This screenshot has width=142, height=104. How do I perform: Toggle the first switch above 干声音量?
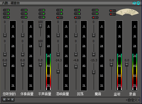coord(42,10)
